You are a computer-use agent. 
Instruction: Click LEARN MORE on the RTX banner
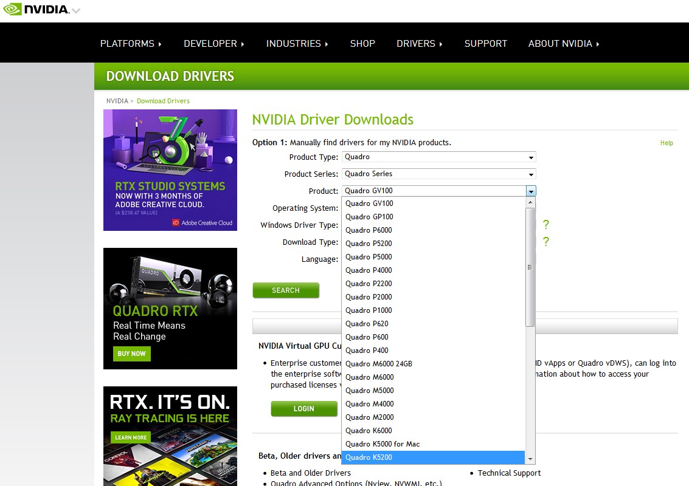tap(131, 438)
